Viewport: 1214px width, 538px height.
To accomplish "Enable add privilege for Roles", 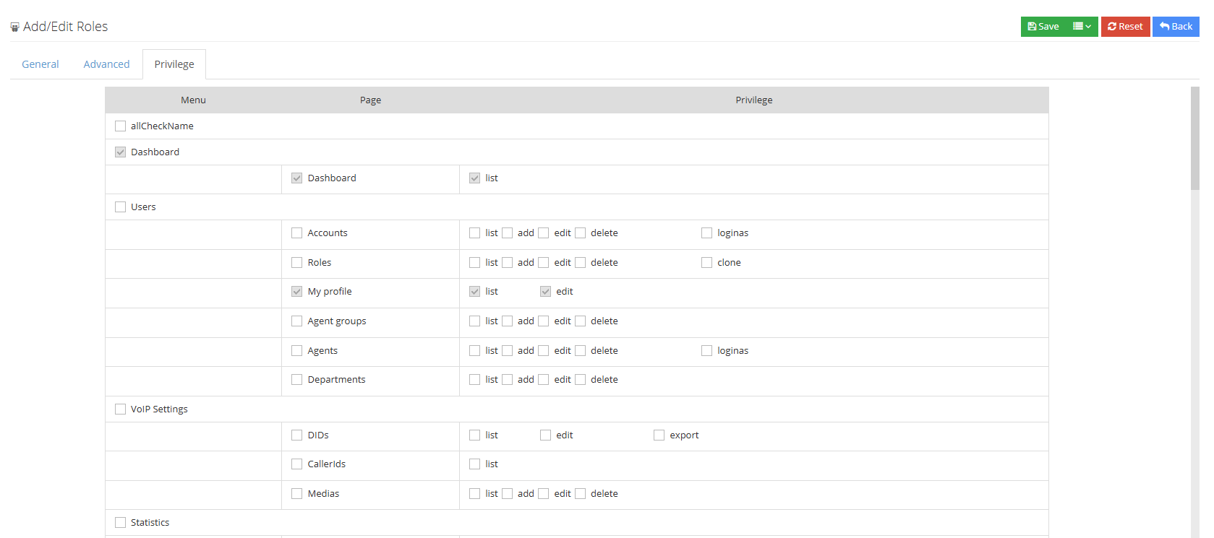I will (x=507, y=263).
